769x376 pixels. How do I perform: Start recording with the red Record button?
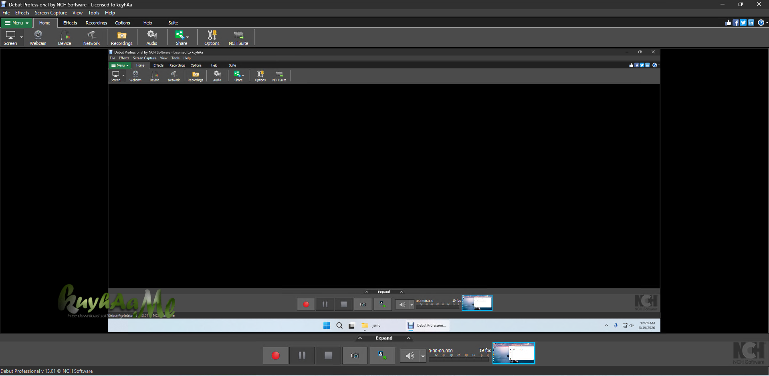(x=276, y=356)
